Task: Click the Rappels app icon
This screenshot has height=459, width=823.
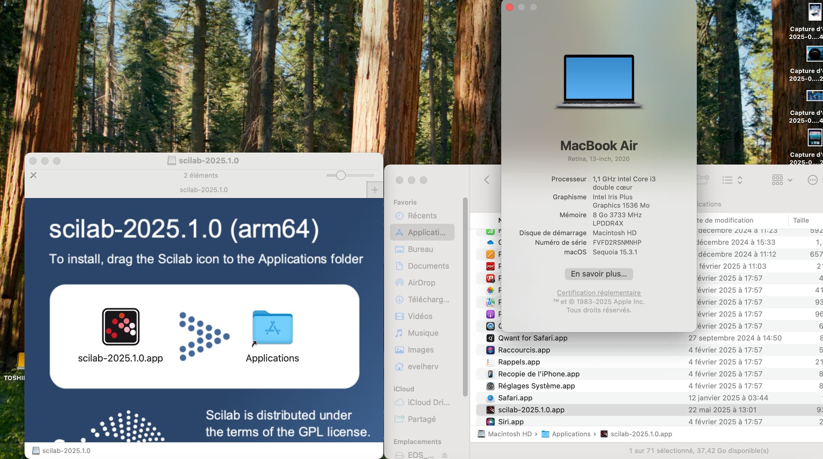Action: (490, 362)
